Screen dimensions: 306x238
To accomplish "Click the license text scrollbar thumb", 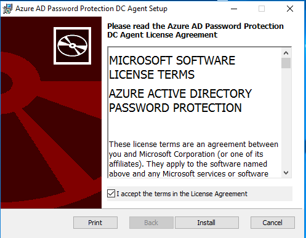I will click(x=286, y=63).
